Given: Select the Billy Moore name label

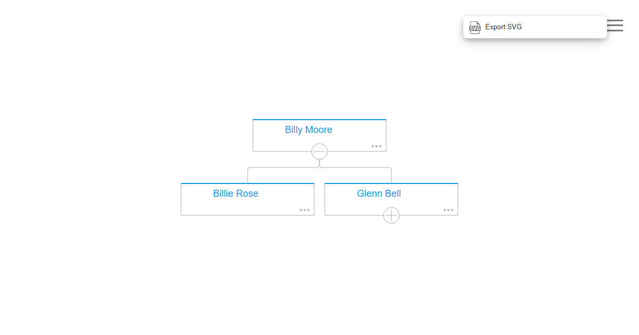Looking at the screenshot, I should [x=308, y=130].
